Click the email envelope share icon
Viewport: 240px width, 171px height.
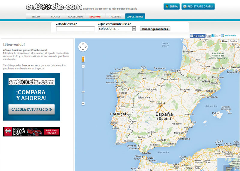(217, 35)
